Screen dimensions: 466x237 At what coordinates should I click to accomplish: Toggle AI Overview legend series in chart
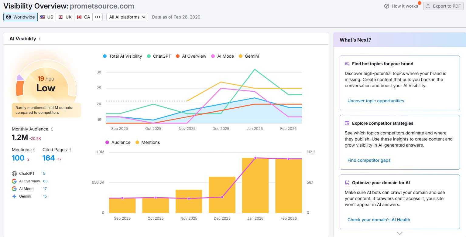[x=191, y=56]
